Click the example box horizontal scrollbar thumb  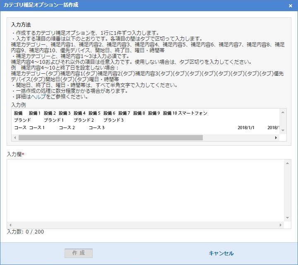click(x=111, y=137)
